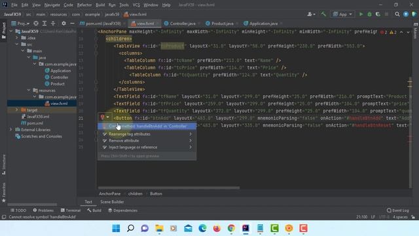Click the Expand All icon in Project panel

tap(45, 24)
